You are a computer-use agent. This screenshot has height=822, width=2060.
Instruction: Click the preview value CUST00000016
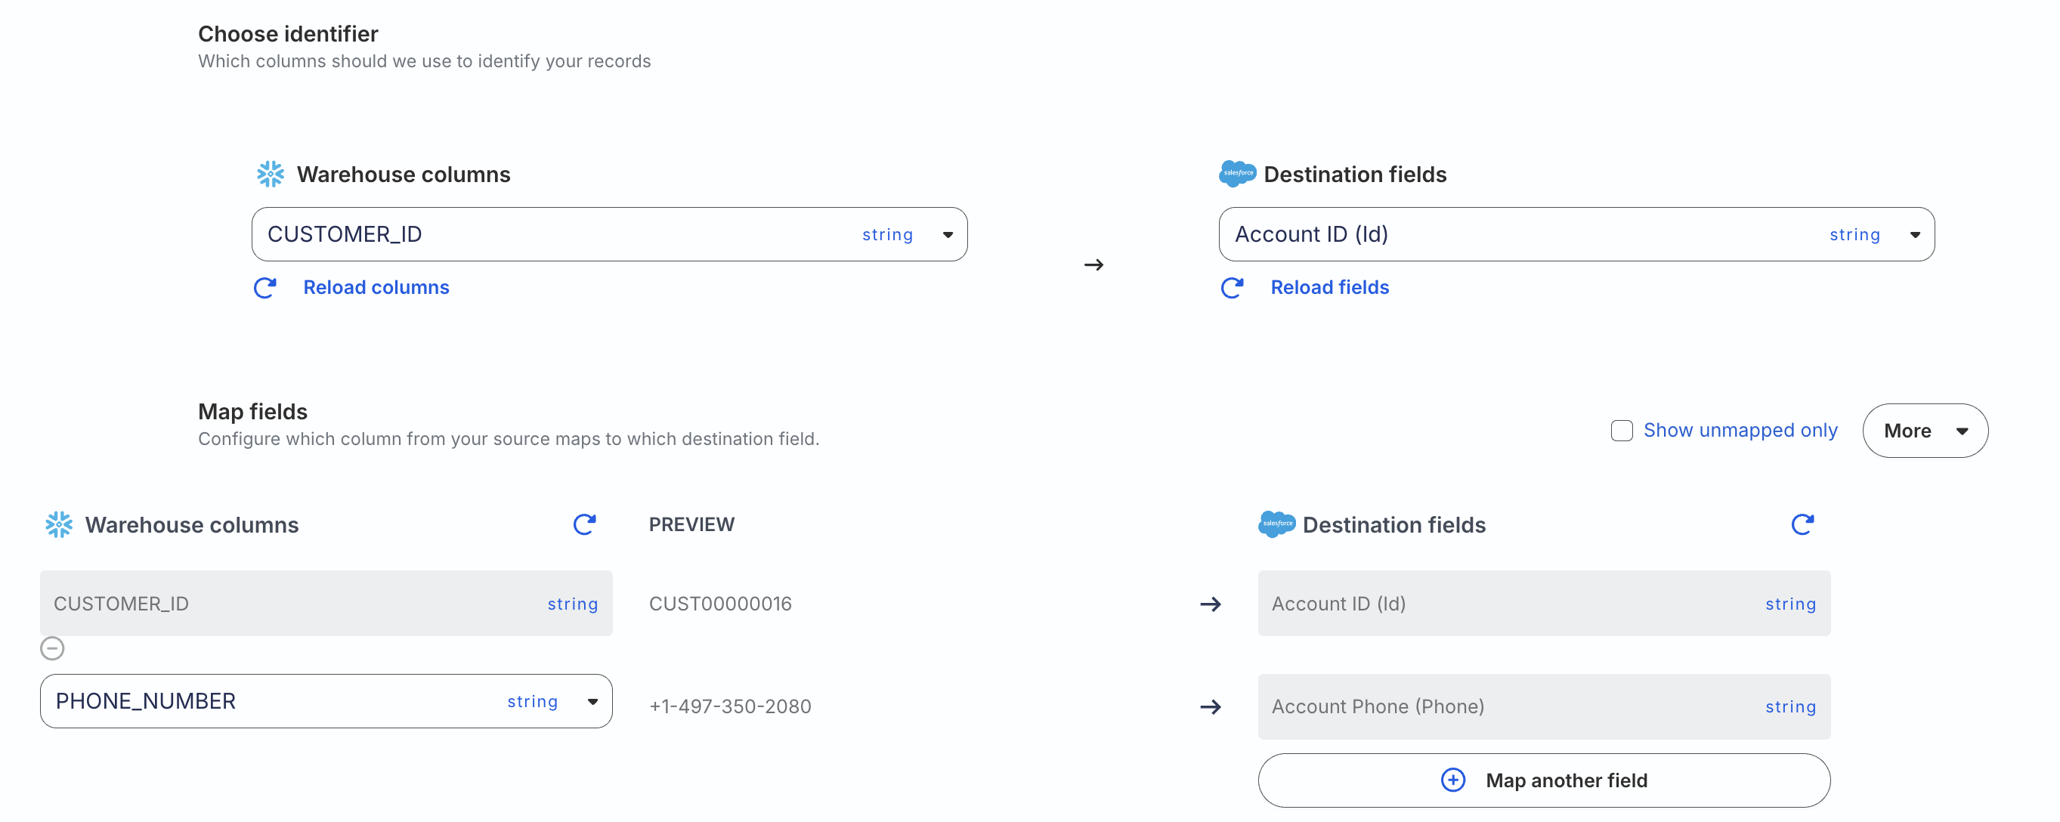coord(719,604)
